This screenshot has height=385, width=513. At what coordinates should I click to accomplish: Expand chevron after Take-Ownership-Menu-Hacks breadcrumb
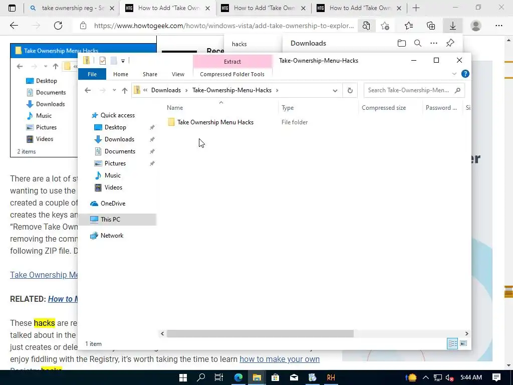277,90
